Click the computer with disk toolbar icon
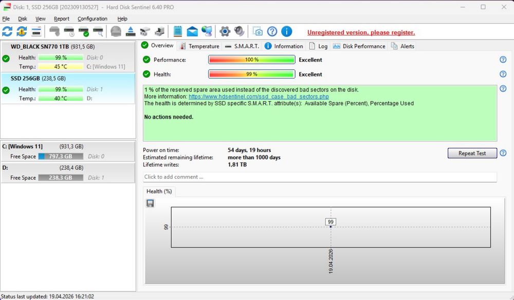 tap(159, 31)
